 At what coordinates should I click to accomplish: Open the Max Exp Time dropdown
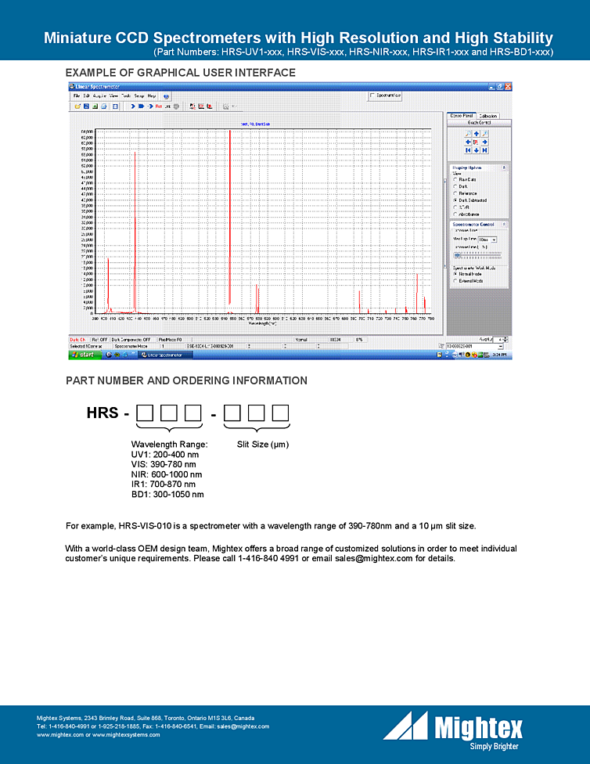494,240
